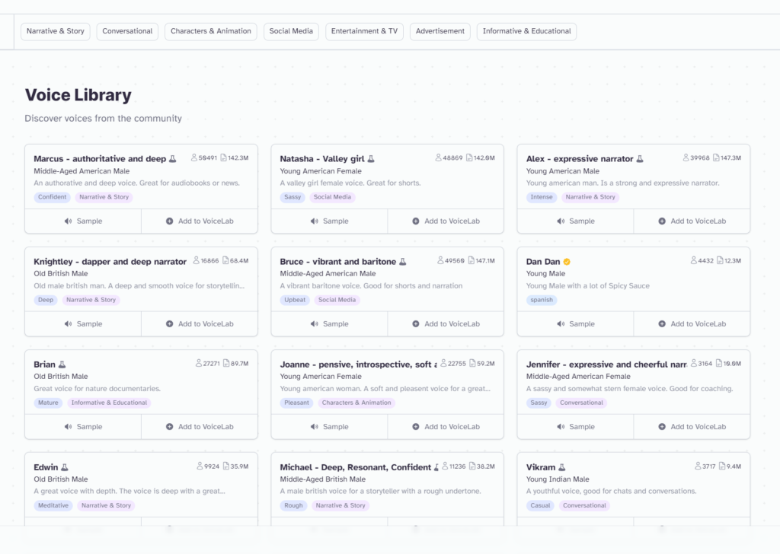Image resolution: width=780 pixels, height=554 pixels.
Task: Click Social Media tag on Bruce card
Action: [x=337, y=300]
